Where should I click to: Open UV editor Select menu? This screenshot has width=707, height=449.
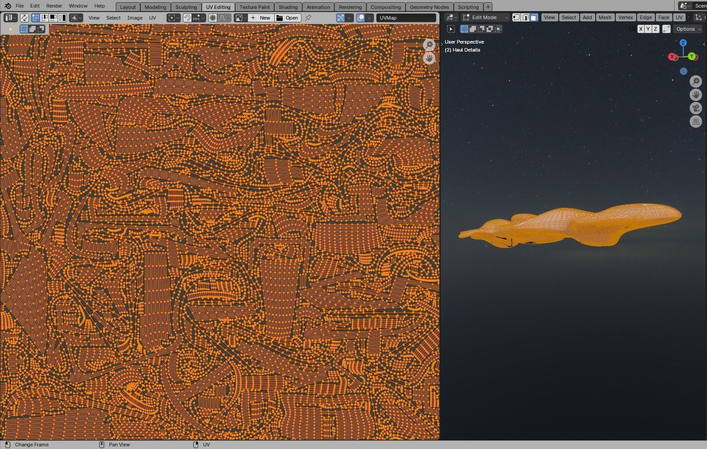pyautogui.click(x=114, y=18)
